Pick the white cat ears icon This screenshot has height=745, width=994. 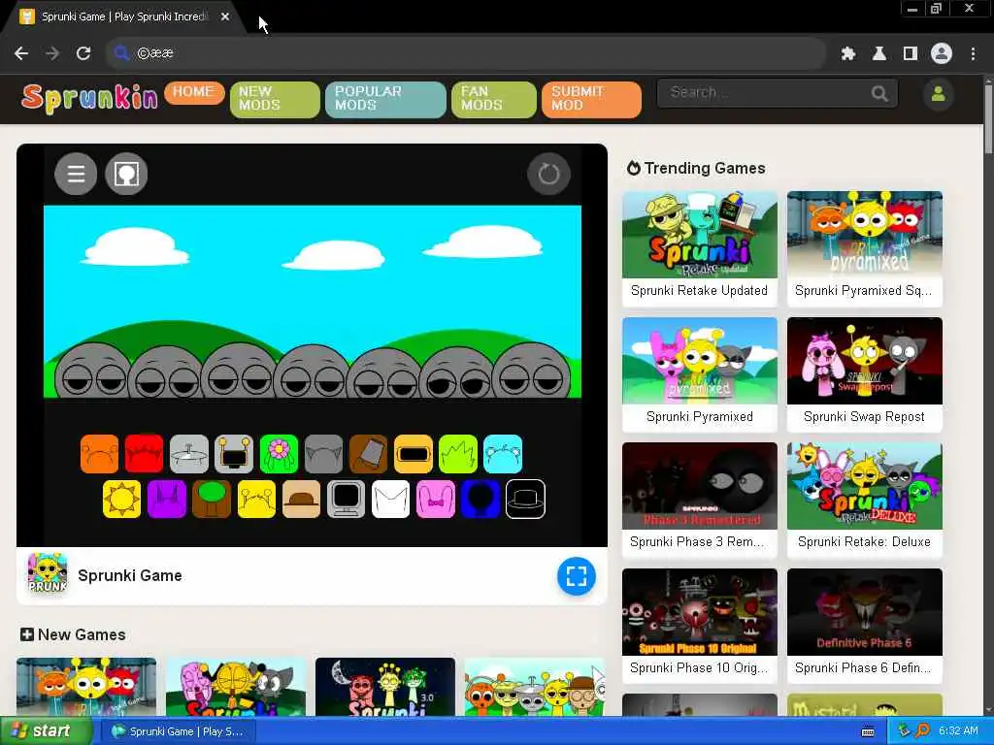click(x=390, y=499)
